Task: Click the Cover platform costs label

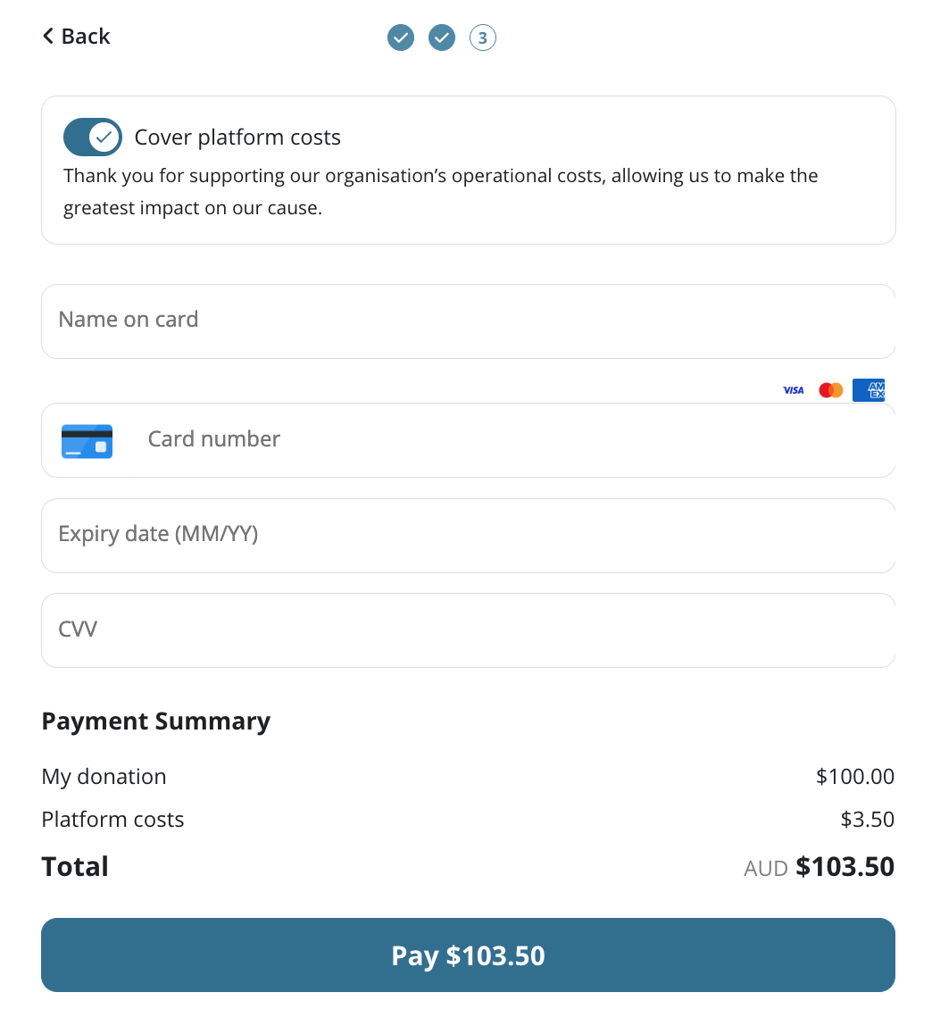Action: click(237, 138)
